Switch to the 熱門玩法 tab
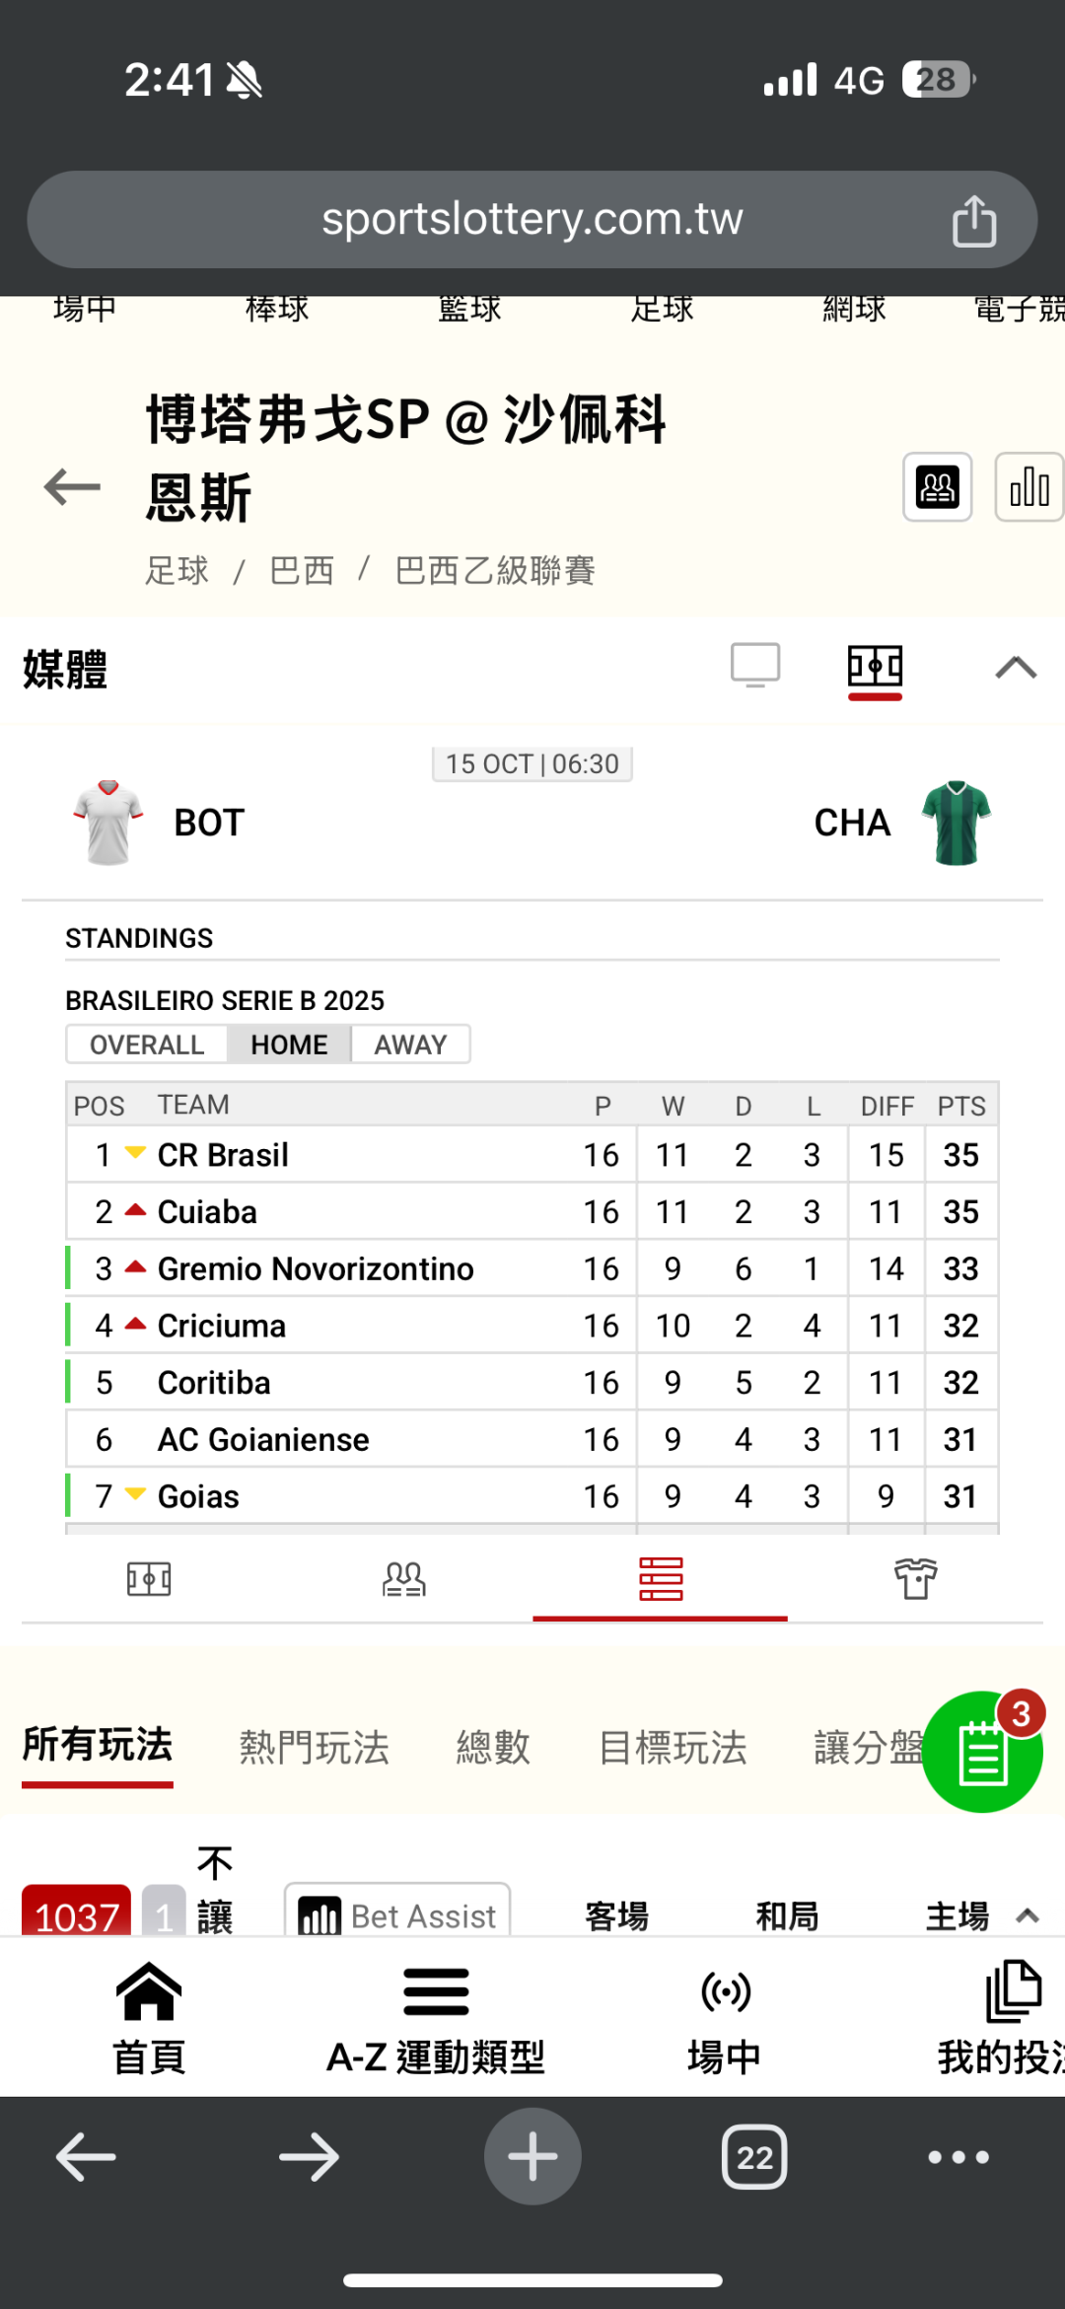The height and width of the screenshot is (2309, 1065). (x=314, y=1747)
